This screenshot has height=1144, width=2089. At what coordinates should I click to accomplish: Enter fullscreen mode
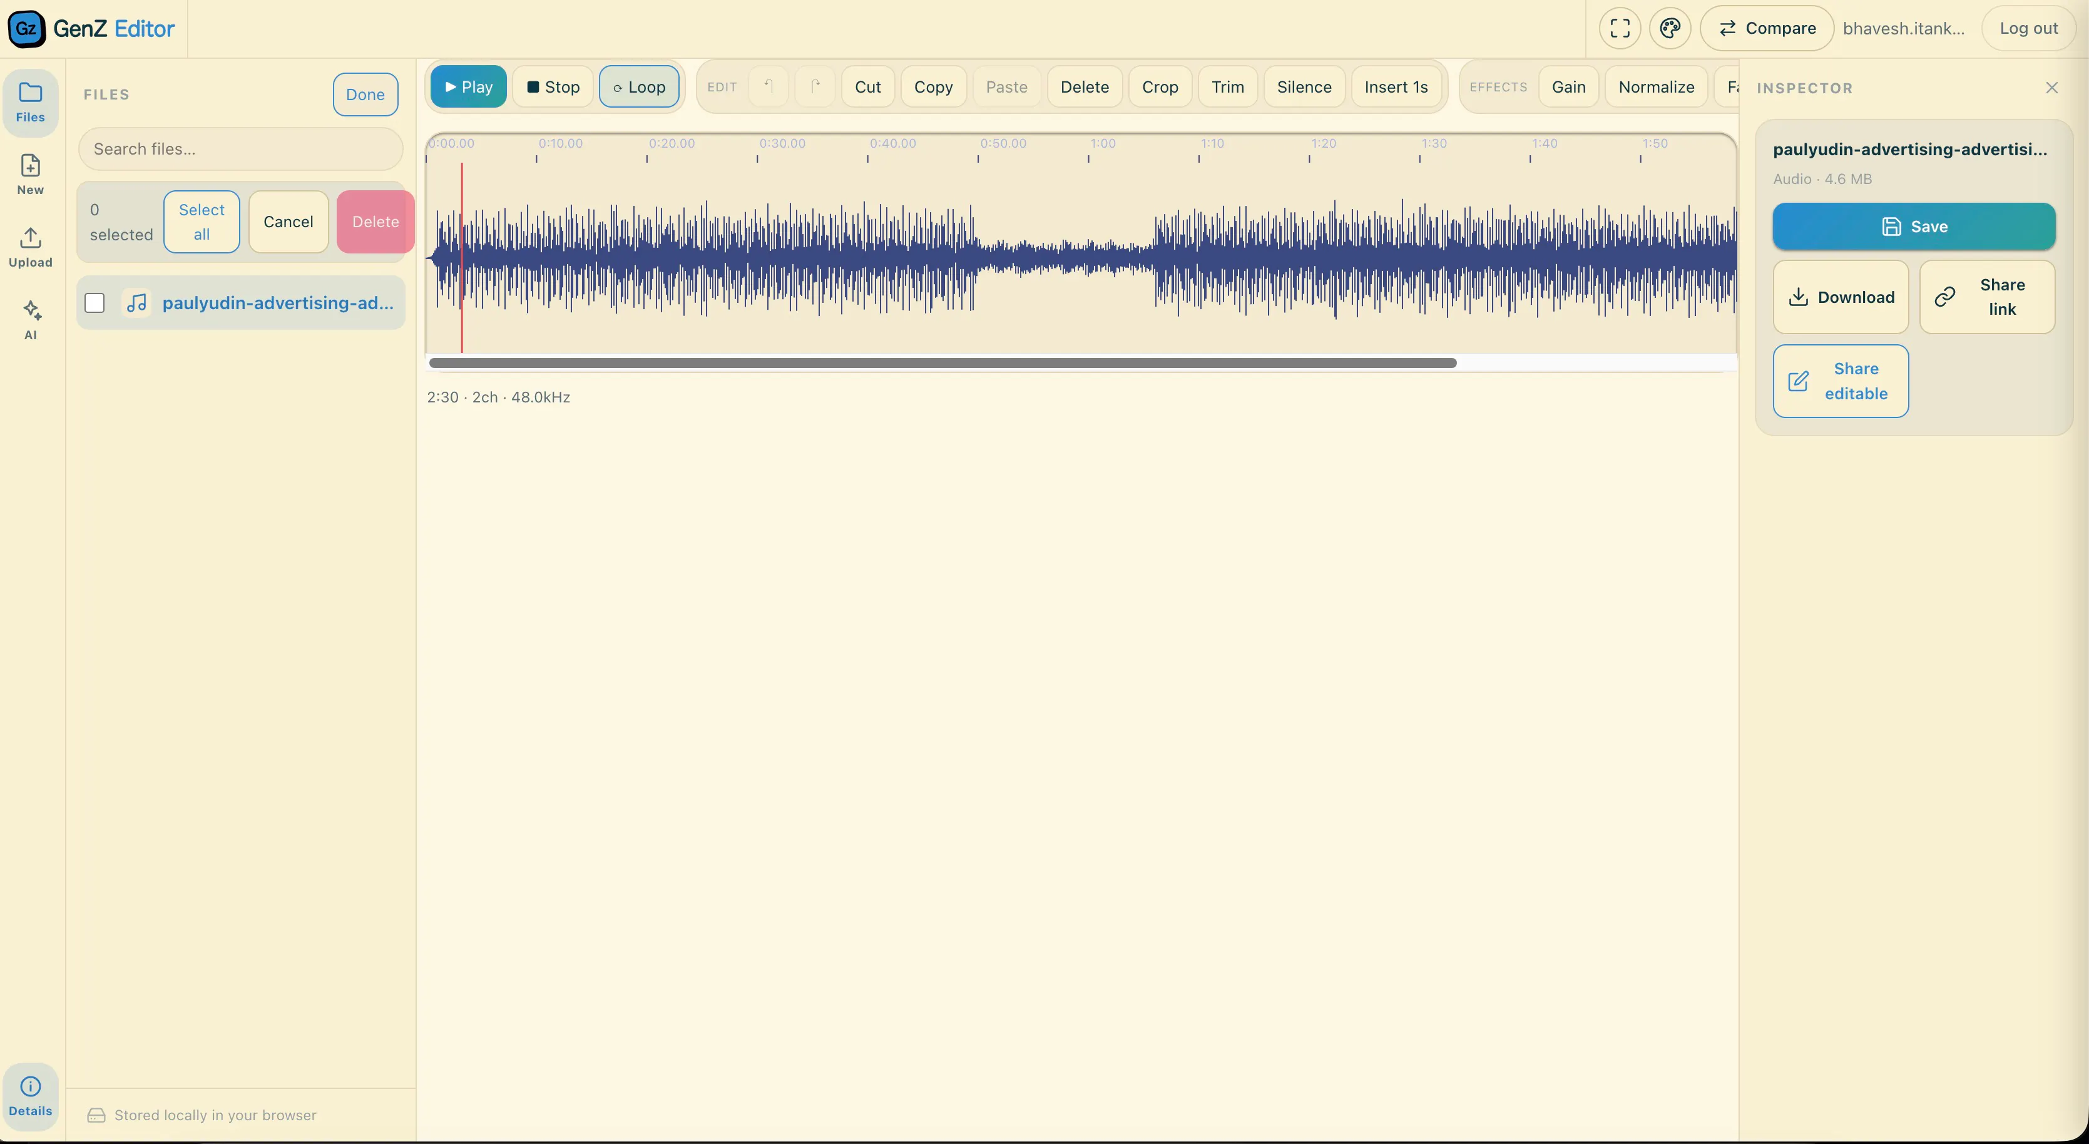pyautogui.click(x=1620, y=28)
